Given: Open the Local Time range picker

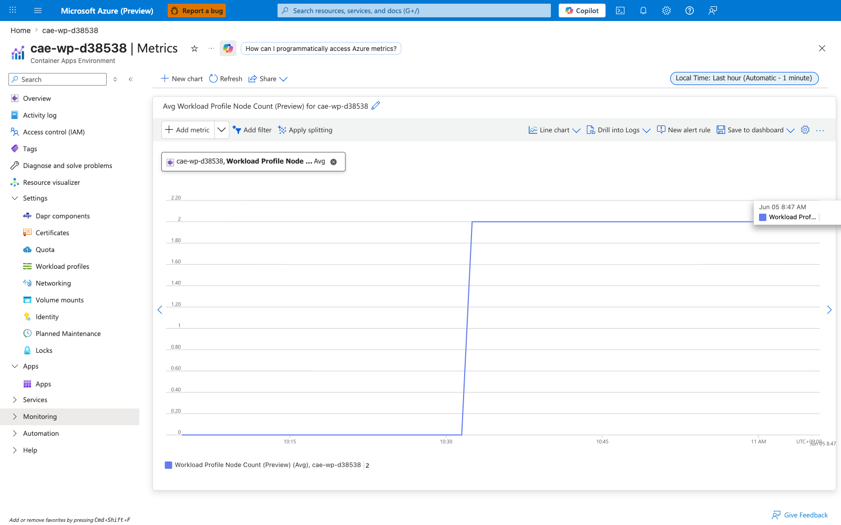Looking at the screenshot, I should coord(744,78).
